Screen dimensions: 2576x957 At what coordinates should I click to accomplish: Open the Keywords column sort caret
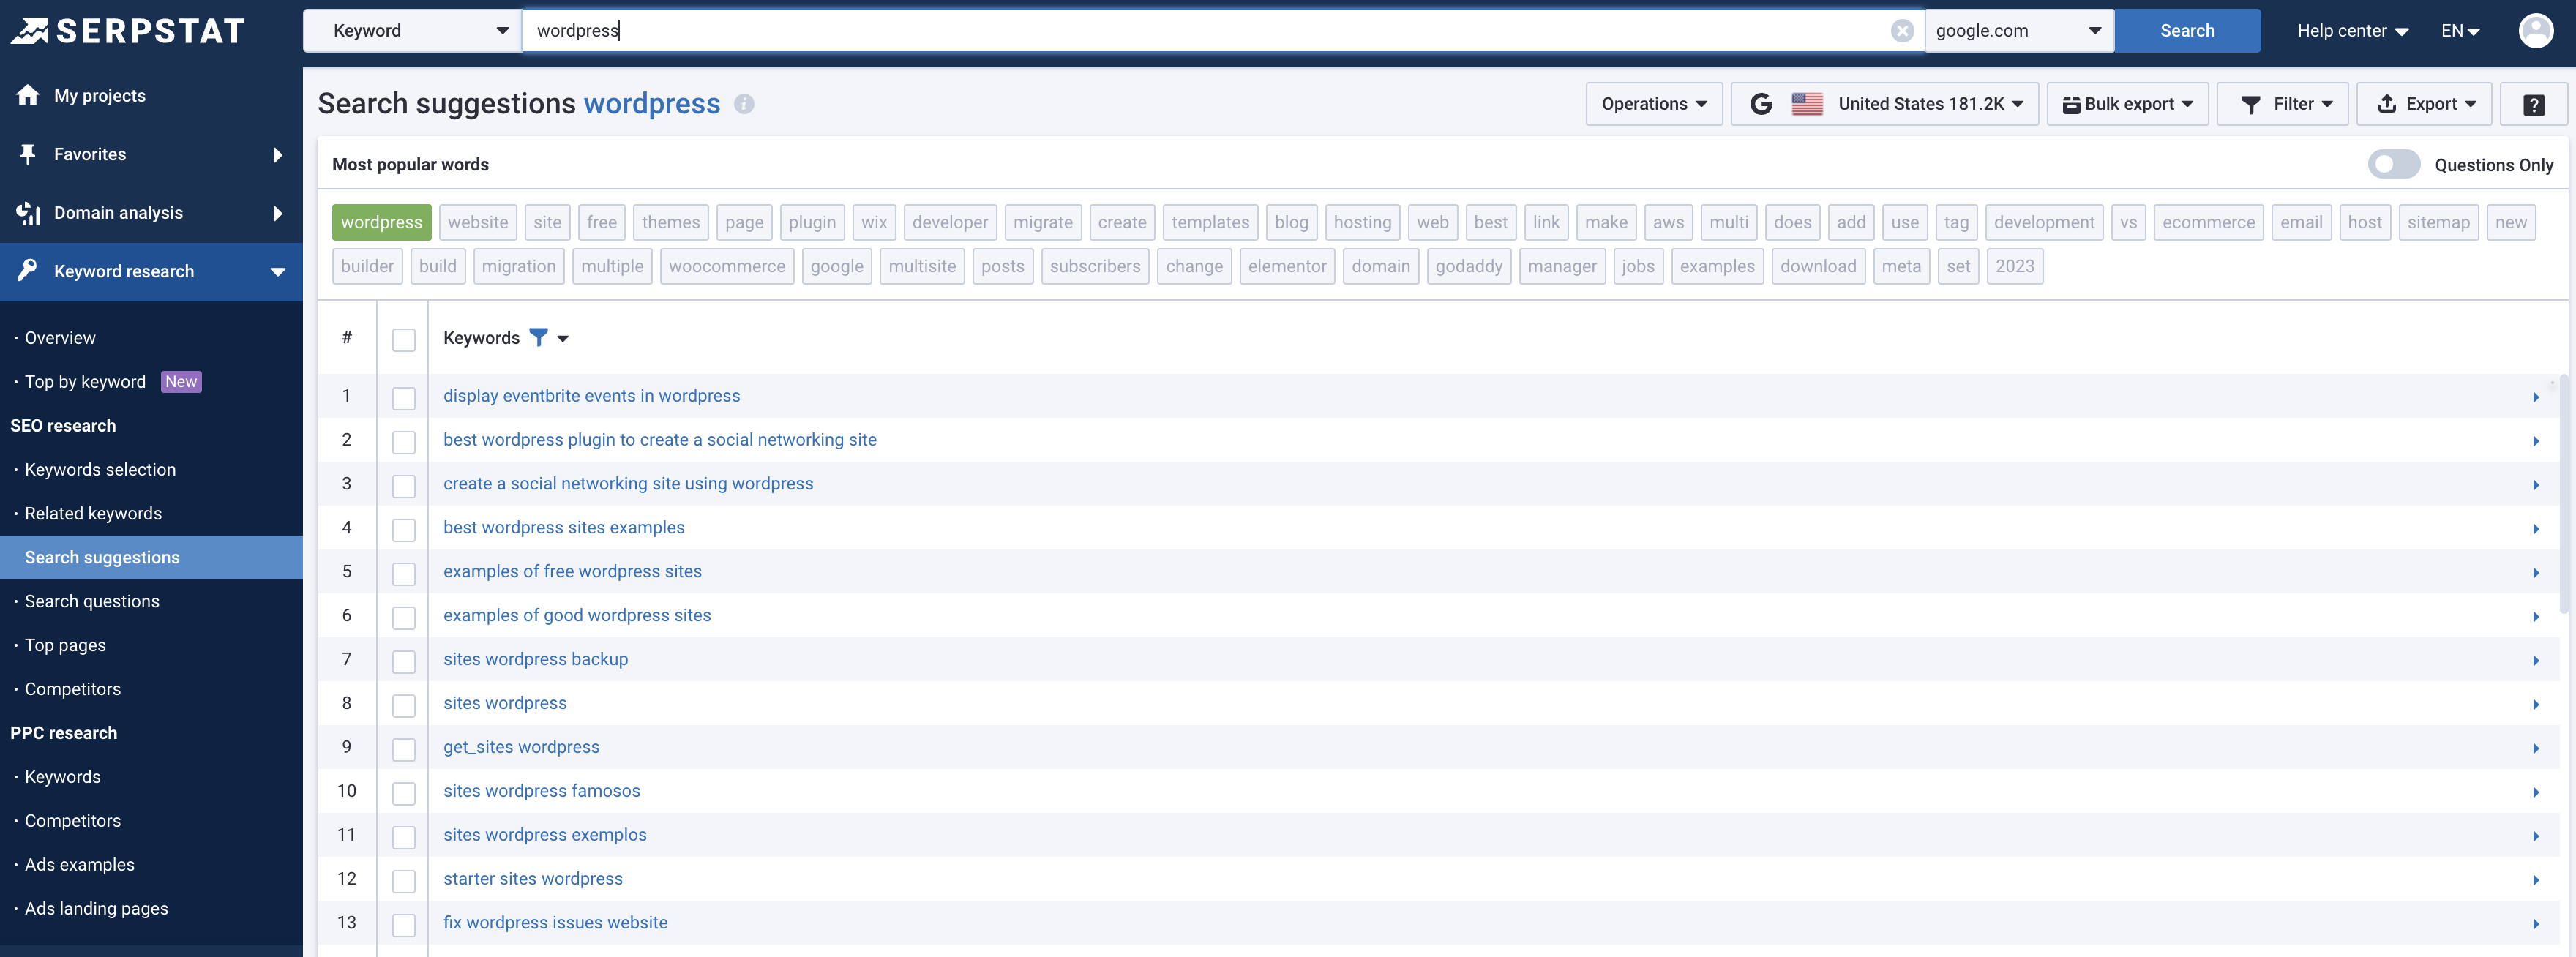(563, 339)
